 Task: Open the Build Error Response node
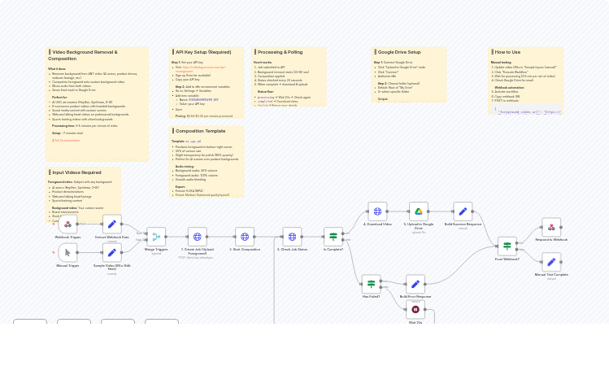click(x=415, y=284)
